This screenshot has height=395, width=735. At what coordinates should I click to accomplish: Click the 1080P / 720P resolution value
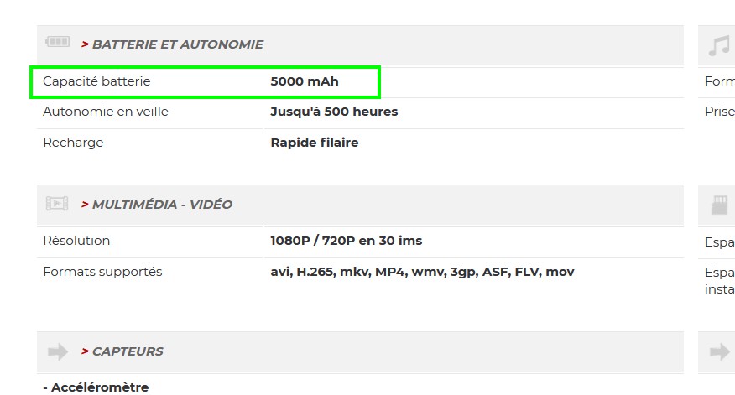coord(346,241)
